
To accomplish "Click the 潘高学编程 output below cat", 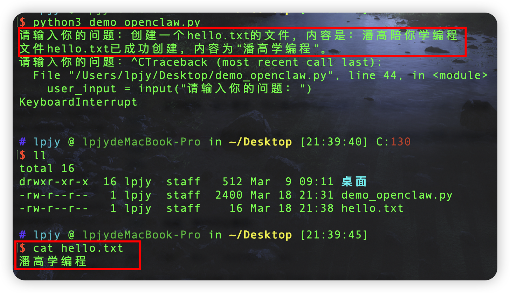I will tap(53, 261).
